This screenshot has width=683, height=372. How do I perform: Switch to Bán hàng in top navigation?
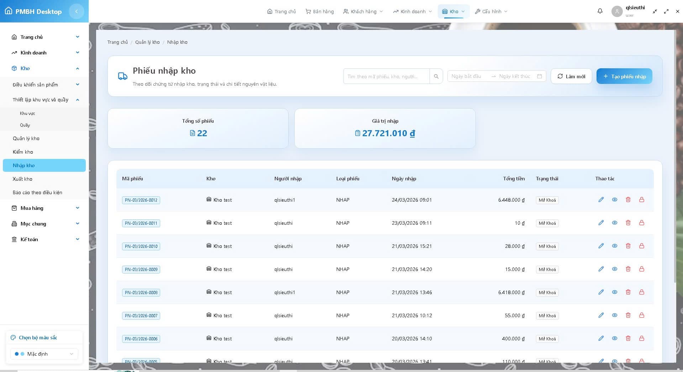[x=319, y=11]
